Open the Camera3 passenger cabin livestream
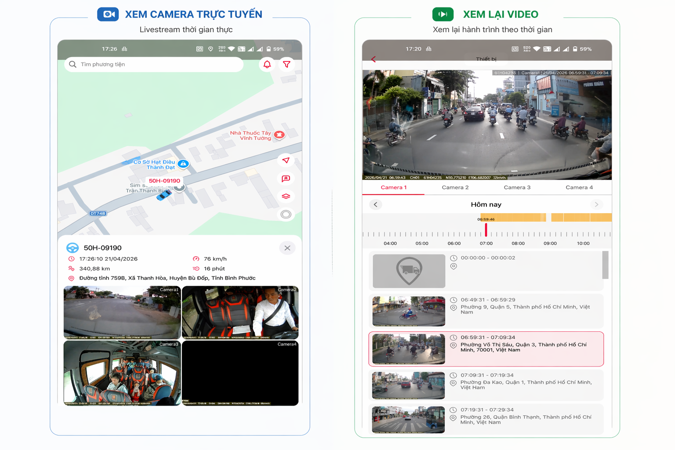 [x=122, y=373]
